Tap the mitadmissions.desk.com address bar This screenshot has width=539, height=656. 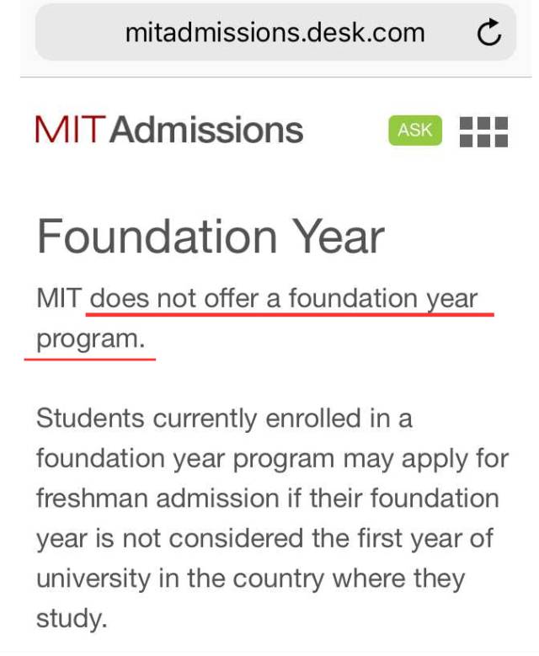[274, 33]
